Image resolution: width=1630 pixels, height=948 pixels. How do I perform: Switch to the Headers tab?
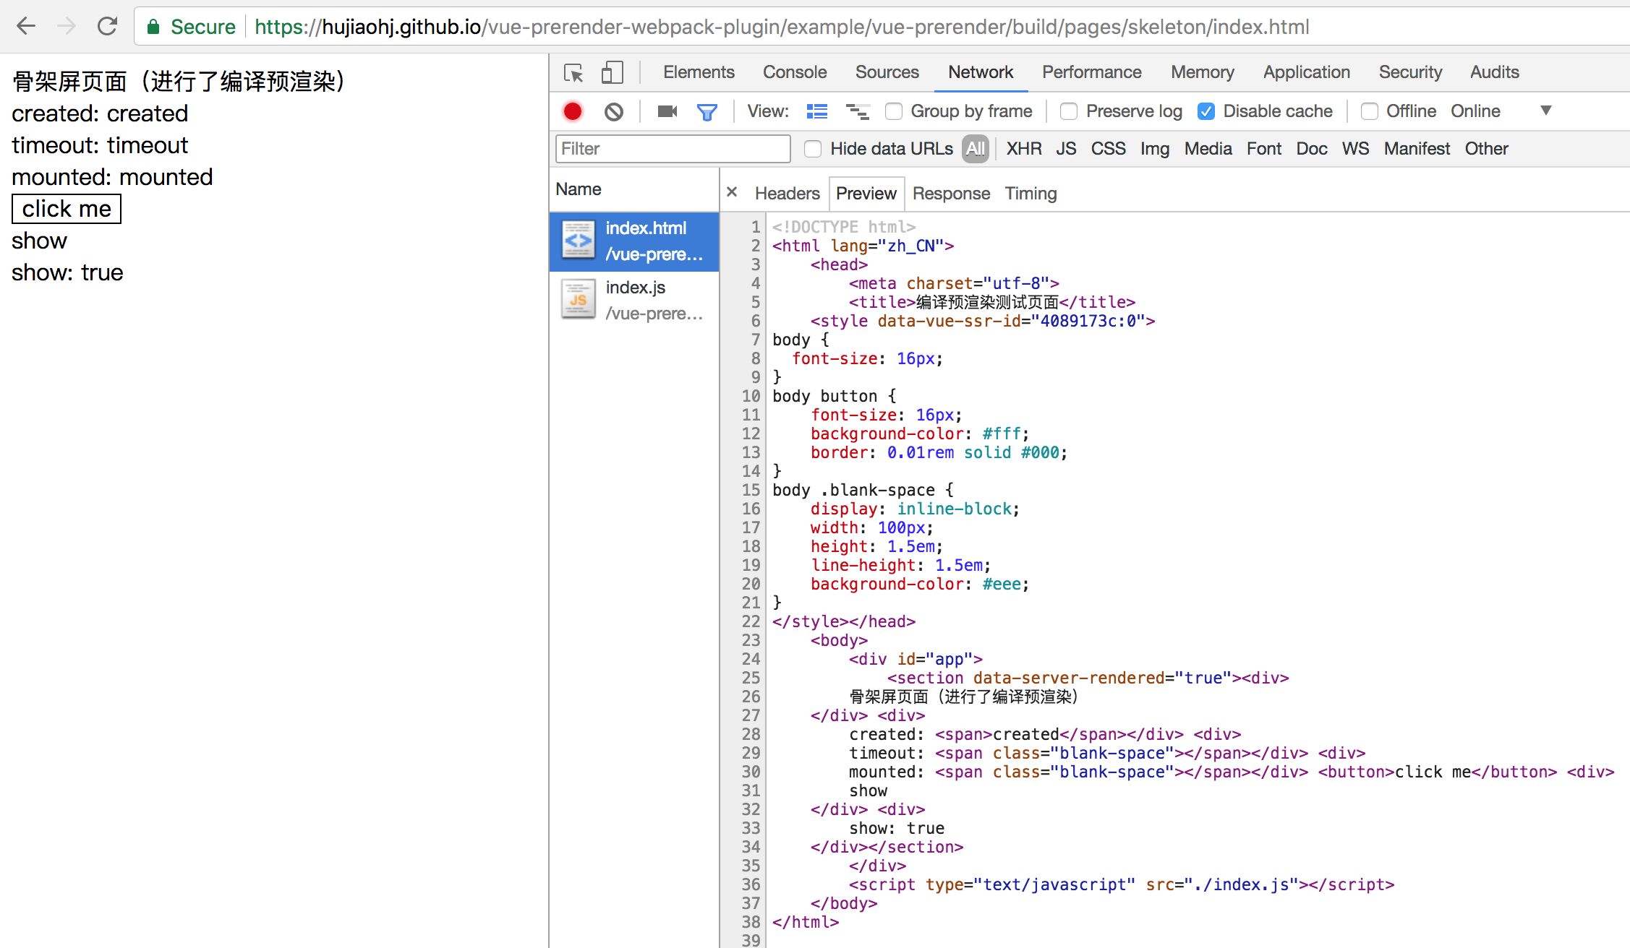point(787,194)
